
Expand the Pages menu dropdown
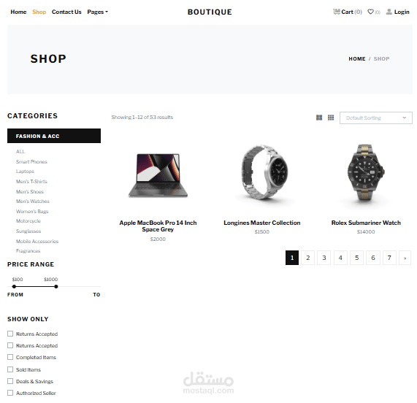point(97,12)
